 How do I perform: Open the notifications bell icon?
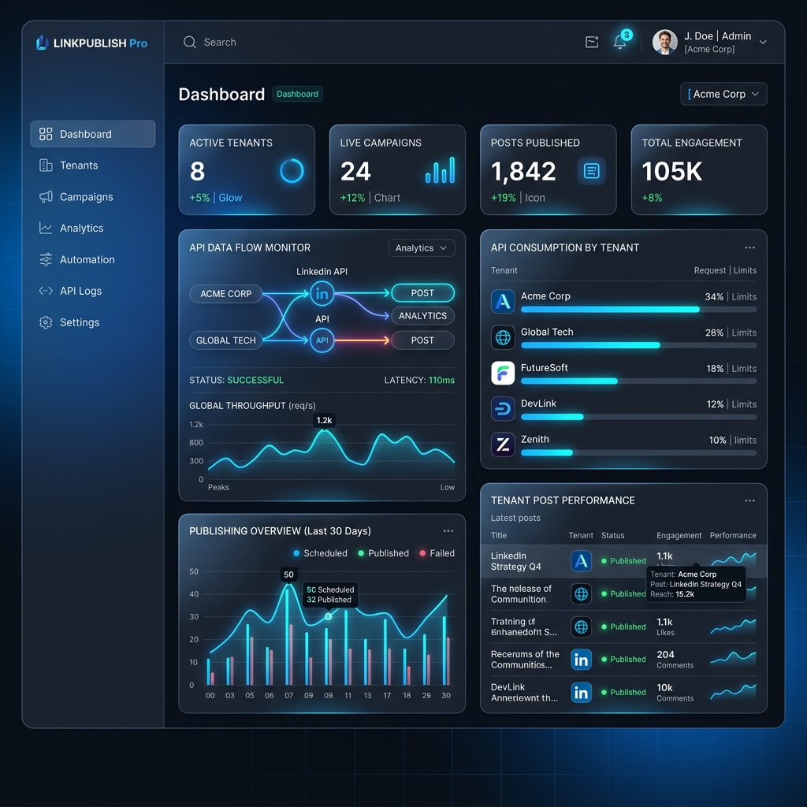(619, 42)
